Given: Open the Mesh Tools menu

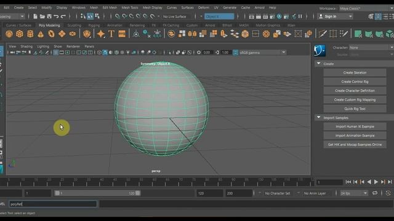Looking at the screenshot, I should [130, 7].
